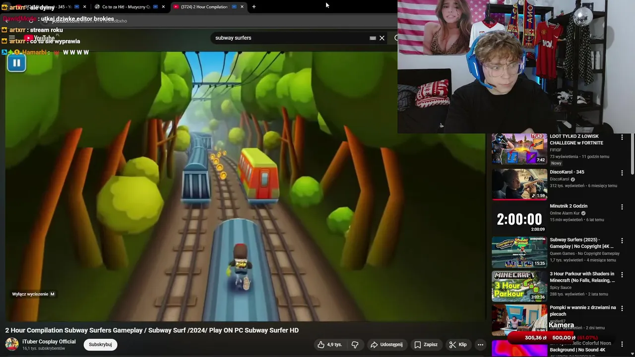Clear the 'subway surfers' search text

pos(382,38)
